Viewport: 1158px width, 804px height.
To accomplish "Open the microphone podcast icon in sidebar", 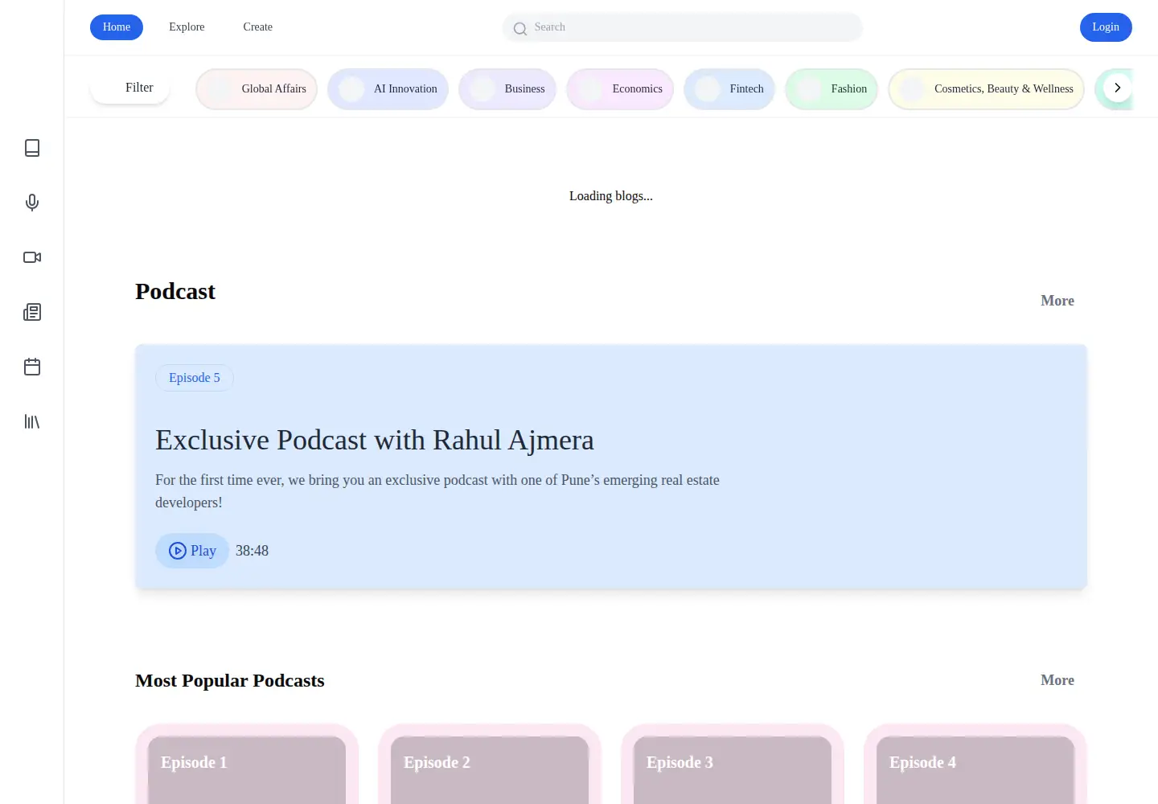I will coord(32,203).
